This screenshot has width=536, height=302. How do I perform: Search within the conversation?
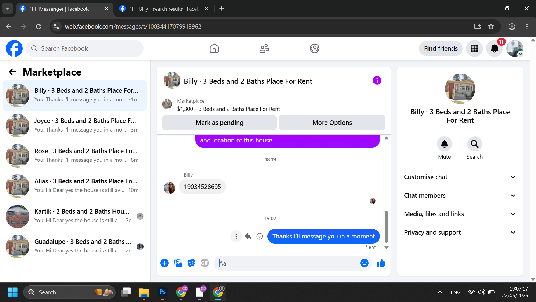[474, 144]
